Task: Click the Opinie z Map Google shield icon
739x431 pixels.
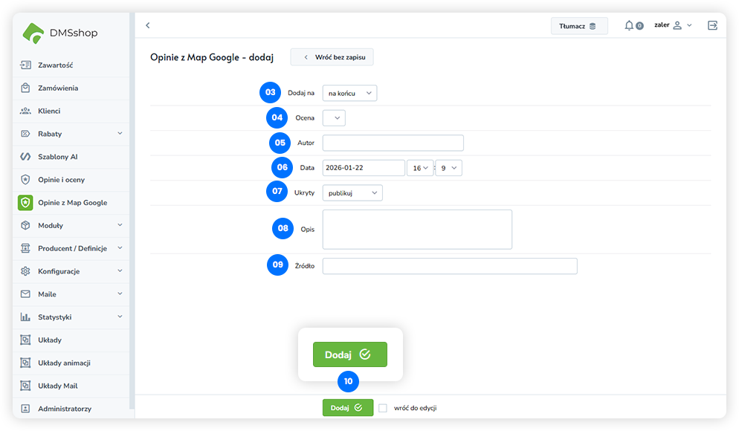Action: (25, 203)
